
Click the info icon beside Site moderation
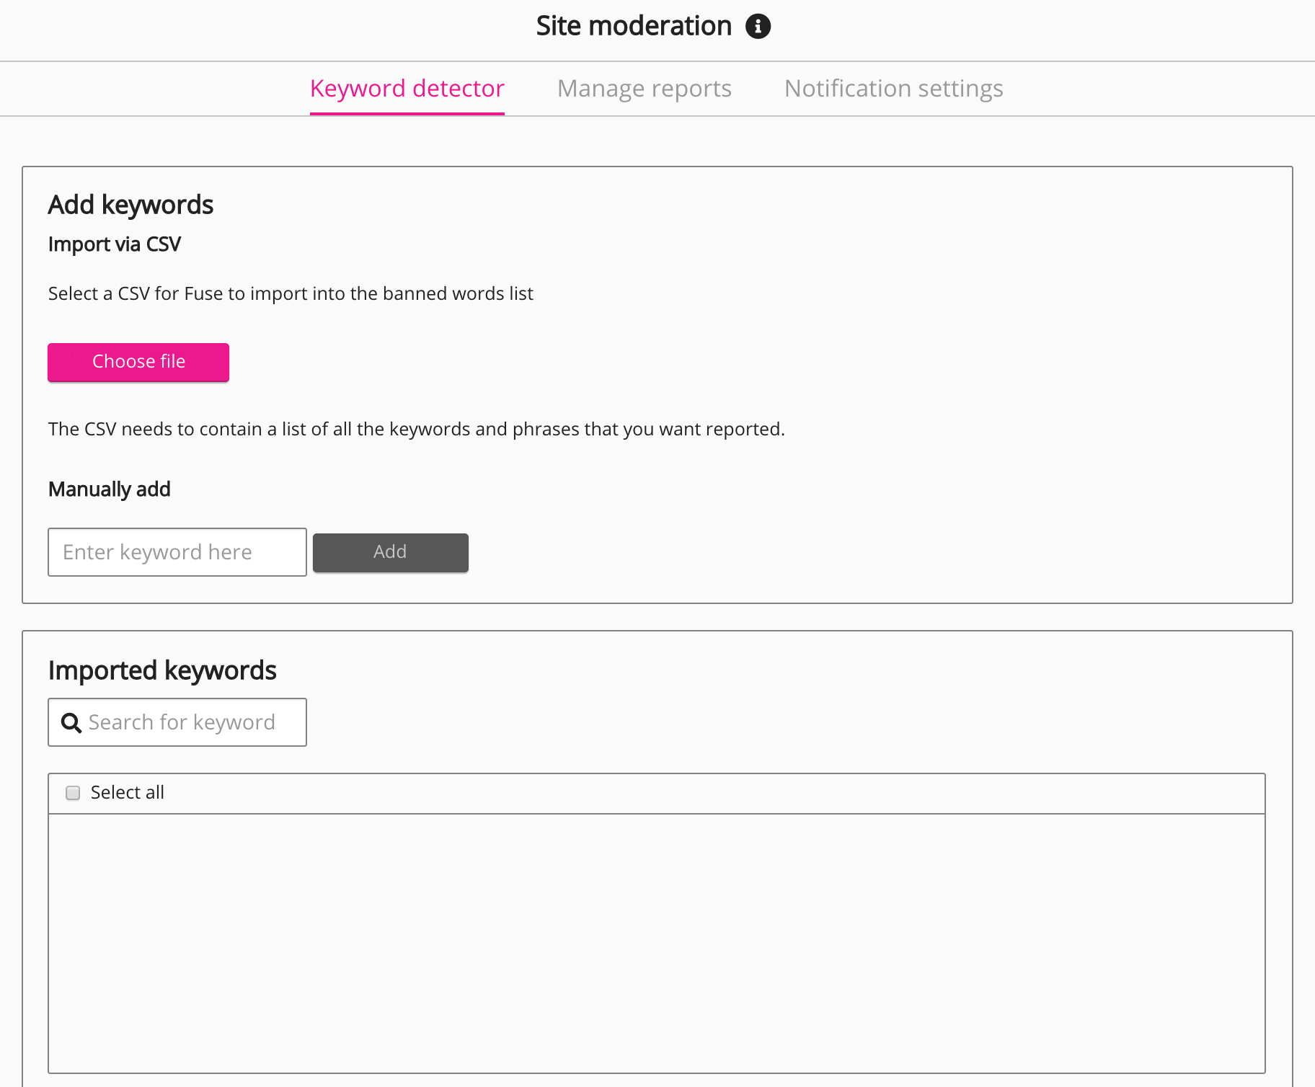click(x=758, y=27)
